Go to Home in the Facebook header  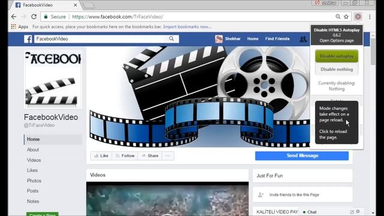pos(253,38)
